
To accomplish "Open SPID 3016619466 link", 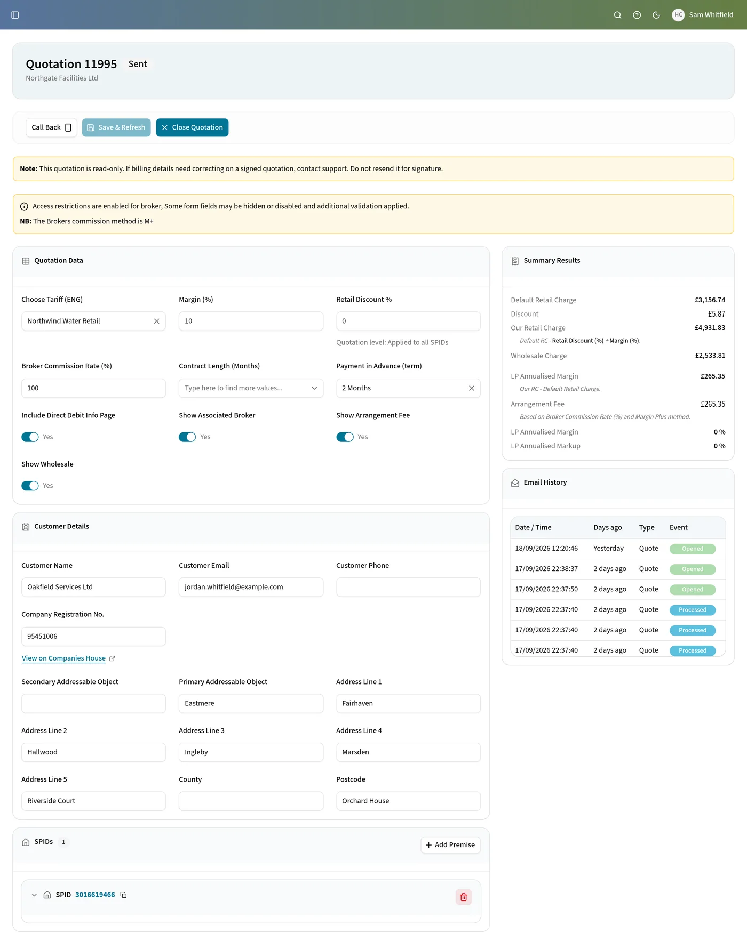I will coord(95,895).
